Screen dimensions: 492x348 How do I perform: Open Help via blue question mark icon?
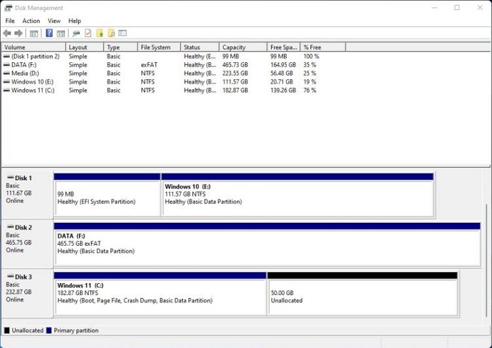tap(49, 33)
